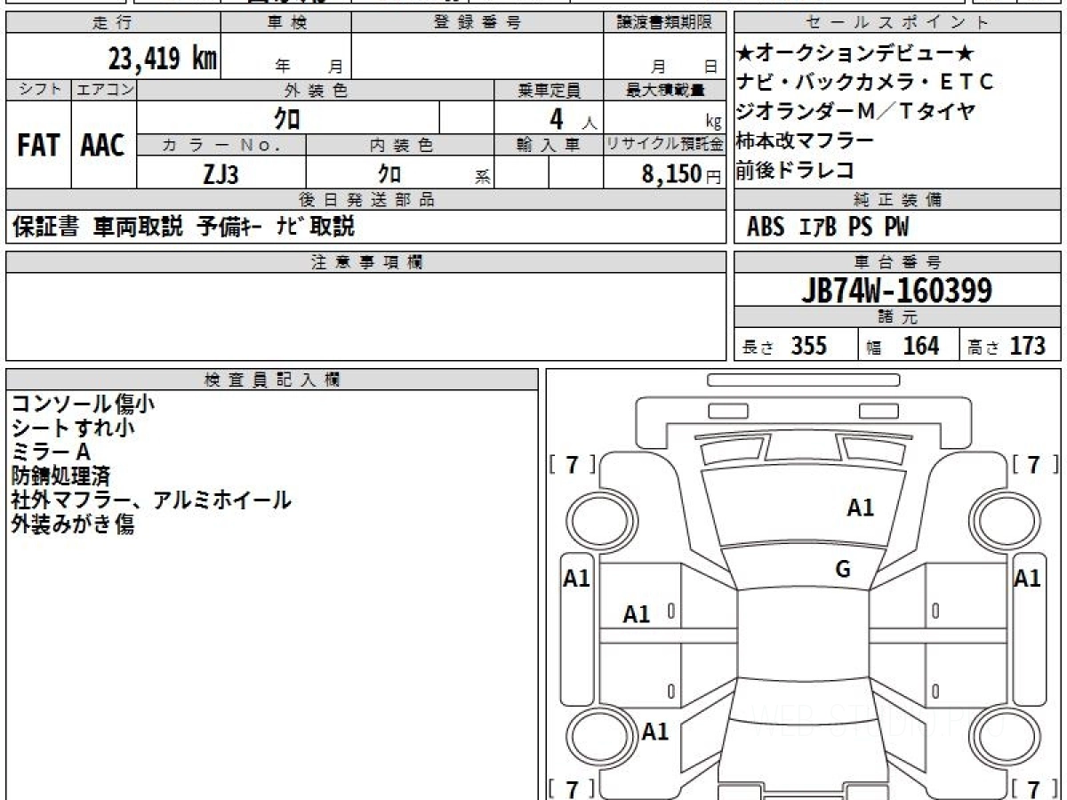1067x800 pixels.
Task: Select the mileage value 23,419 km
Action: point(163,59)
